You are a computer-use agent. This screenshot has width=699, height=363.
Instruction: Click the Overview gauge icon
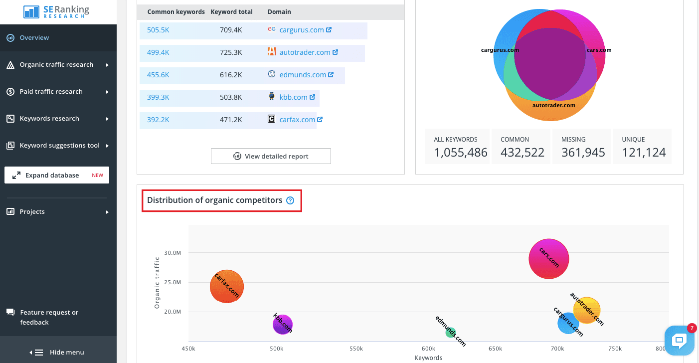click(x=10, y=38)
